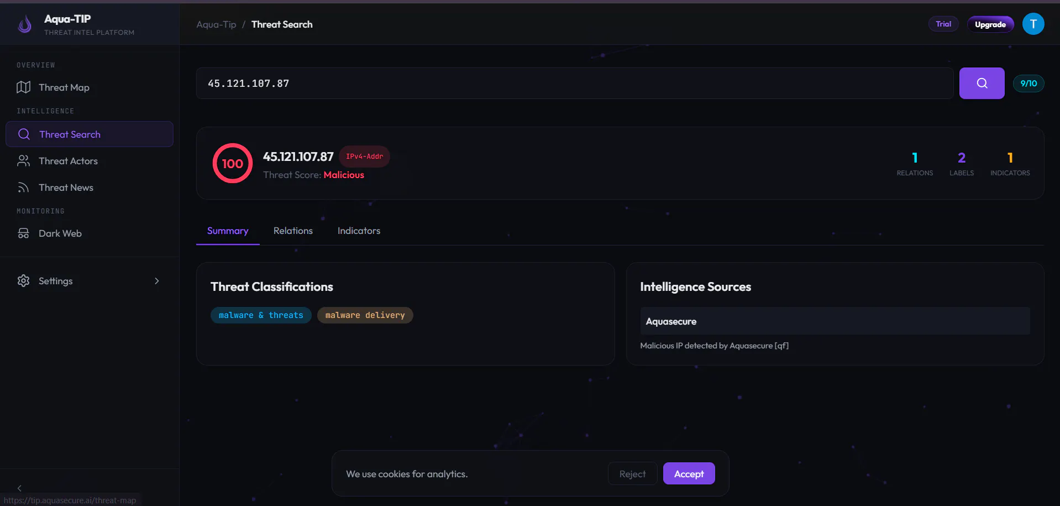
Task: Switch to the Summary tab
Action: pos(228,231)
